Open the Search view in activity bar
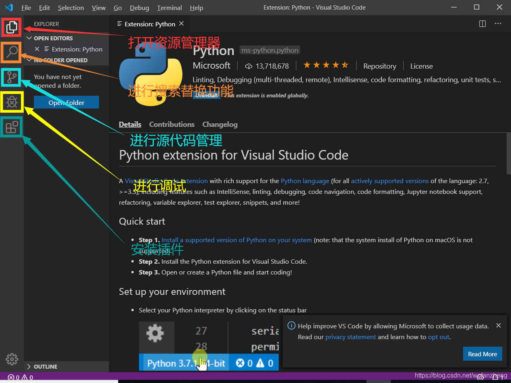The width and height of the screenshot is (511, 383). 12,52
